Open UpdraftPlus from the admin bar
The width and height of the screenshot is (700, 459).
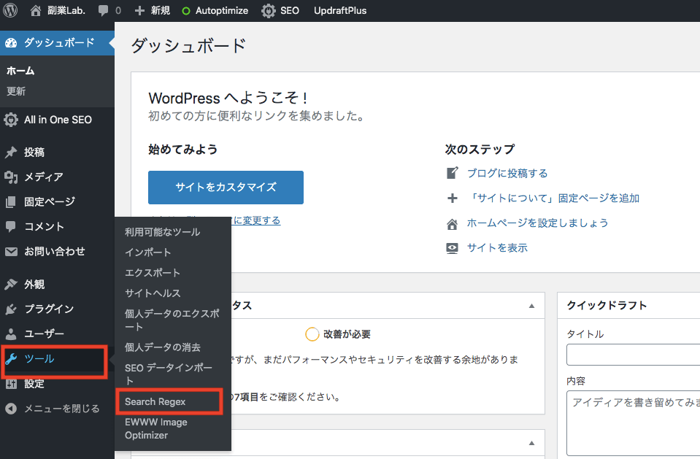pyautogui.click(x=340, y=11)
